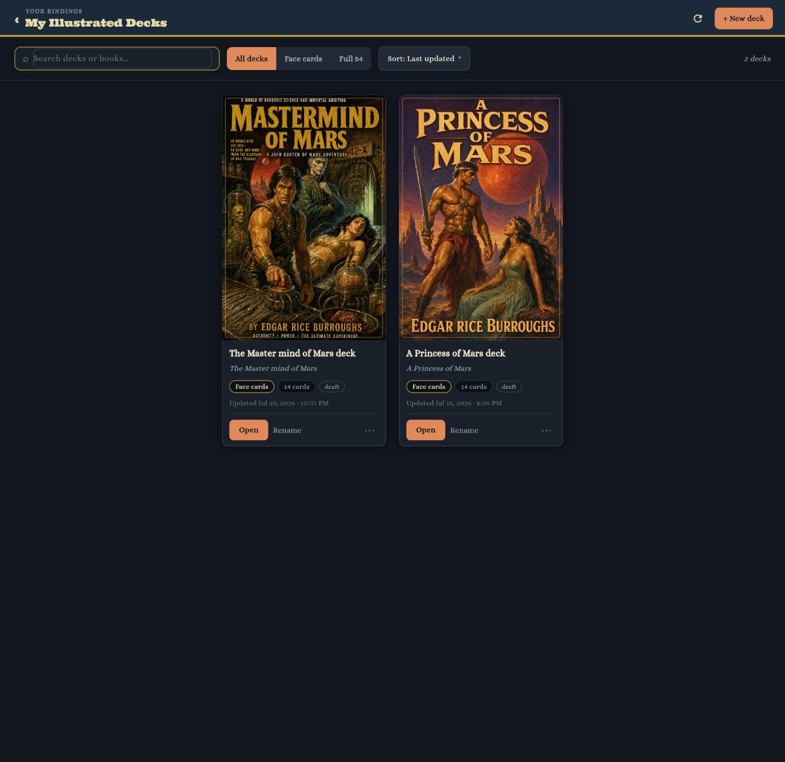785x762 pixels.
Task: Create a new deck with + New deck
Action: (x=743, y=19)
